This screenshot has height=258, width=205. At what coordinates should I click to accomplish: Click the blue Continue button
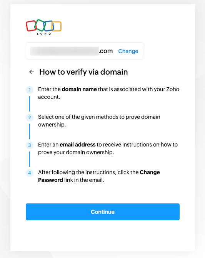point(103,212)
